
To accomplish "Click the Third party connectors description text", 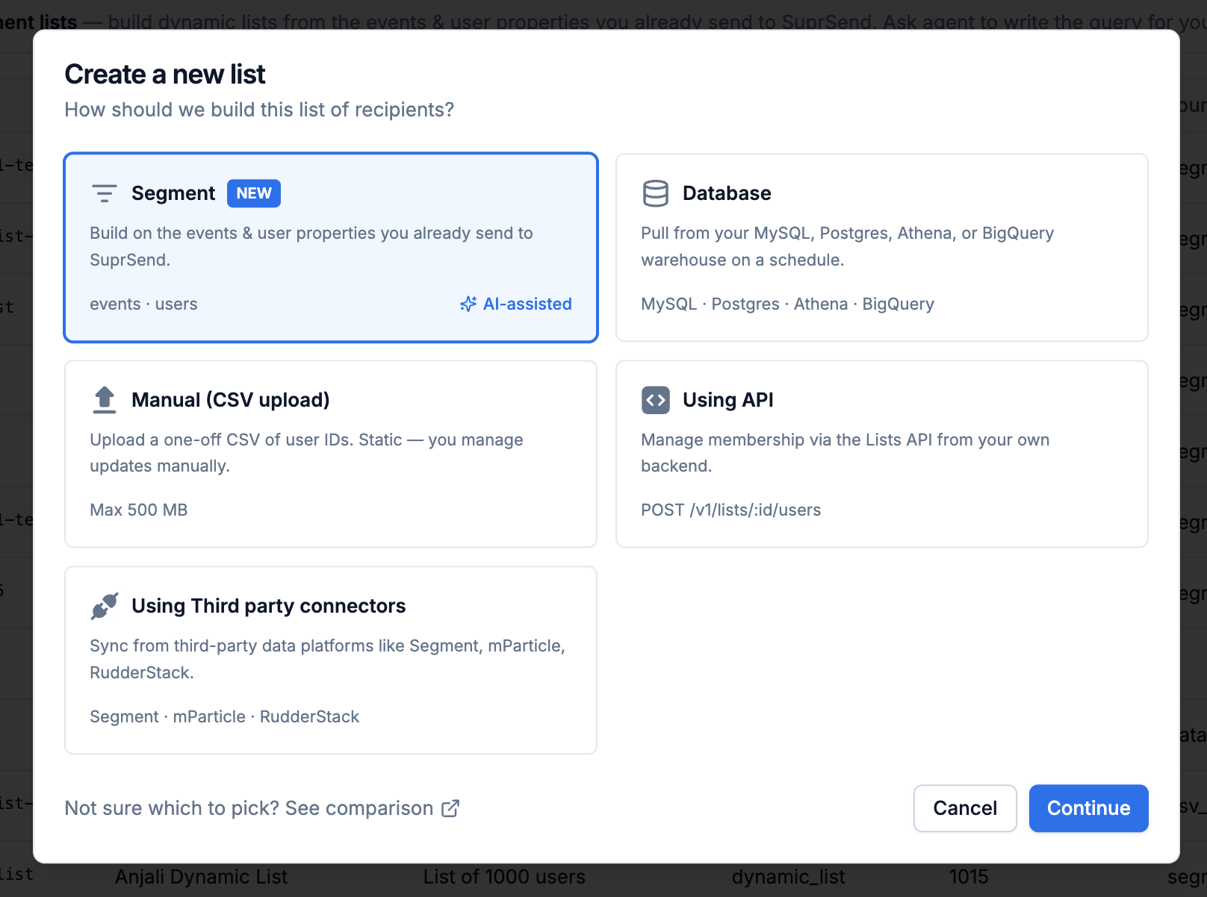I will tap(327, 659).
